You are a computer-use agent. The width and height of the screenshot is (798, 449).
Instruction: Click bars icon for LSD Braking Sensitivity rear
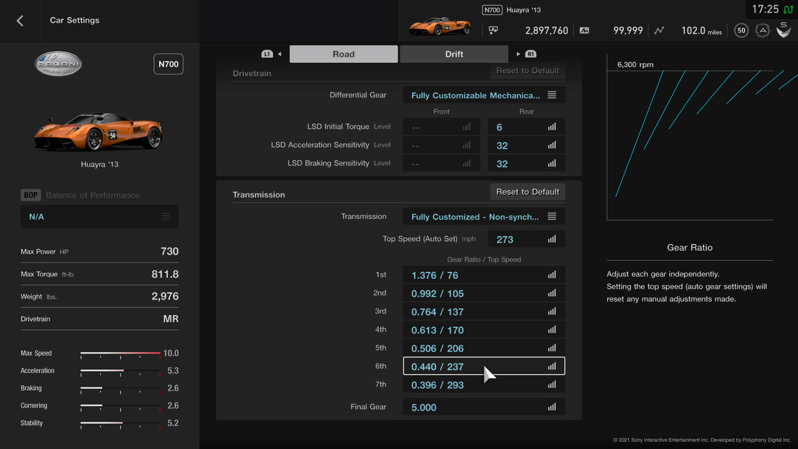click(552, 164)
